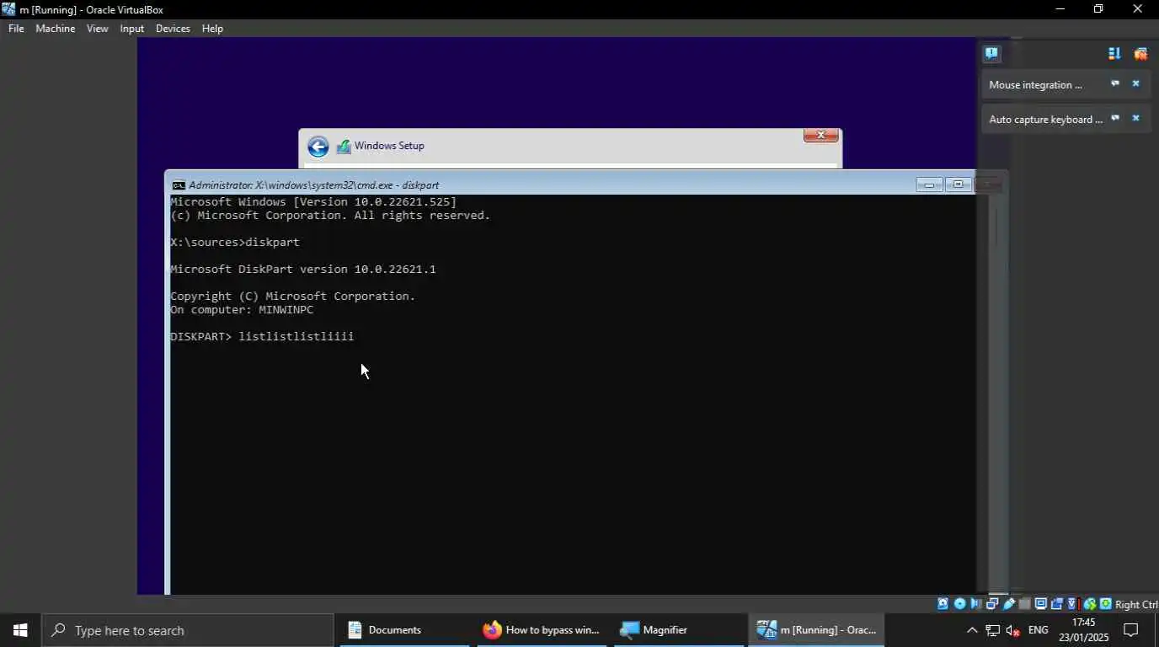Viewport: 1159px width, 647px height.
Task: Click the VirtualBox m [Running] taskbar button
Action: click(x=816, y=630)
